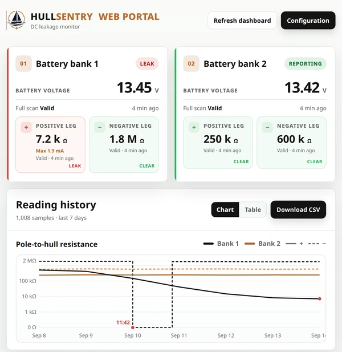Click the Reading history heading
Image resolution: width=342 pixels, height=352 pixels.
pos(56,205)
